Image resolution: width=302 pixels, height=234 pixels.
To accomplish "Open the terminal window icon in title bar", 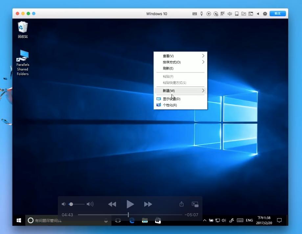I will point(251,14).
